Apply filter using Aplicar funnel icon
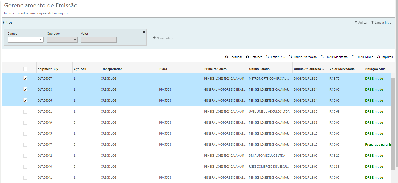The height and width of the screenshot is (183, 398). pos(356,23)
